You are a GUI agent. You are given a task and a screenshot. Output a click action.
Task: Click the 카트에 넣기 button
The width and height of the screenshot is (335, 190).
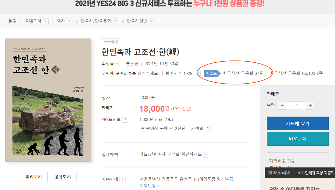coord(298,123)
